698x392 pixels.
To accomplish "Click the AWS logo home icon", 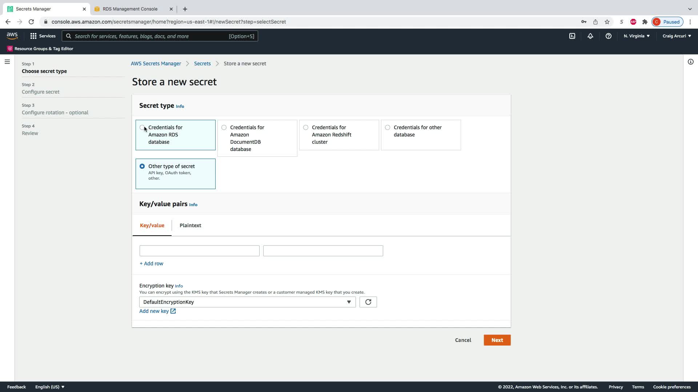I will 12,36.
